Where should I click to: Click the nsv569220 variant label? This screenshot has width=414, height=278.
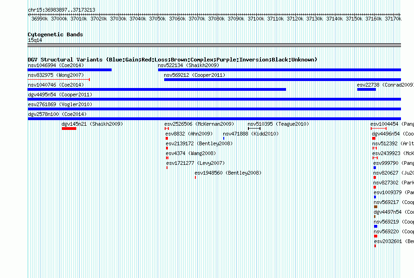tap(394, 231)
